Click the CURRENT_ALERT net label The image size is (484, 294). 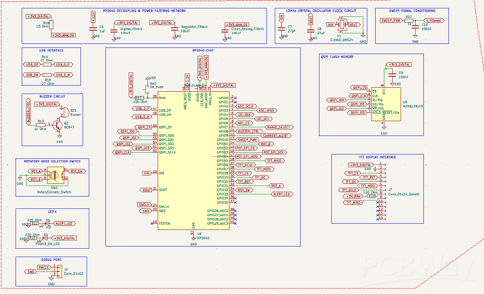pos(276,136)
